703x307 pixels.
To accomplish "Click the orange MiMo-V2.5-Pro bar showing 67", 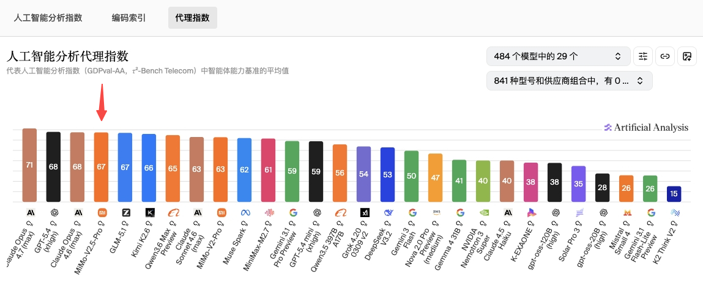I will pyautogui.click(x=102, y=166).
